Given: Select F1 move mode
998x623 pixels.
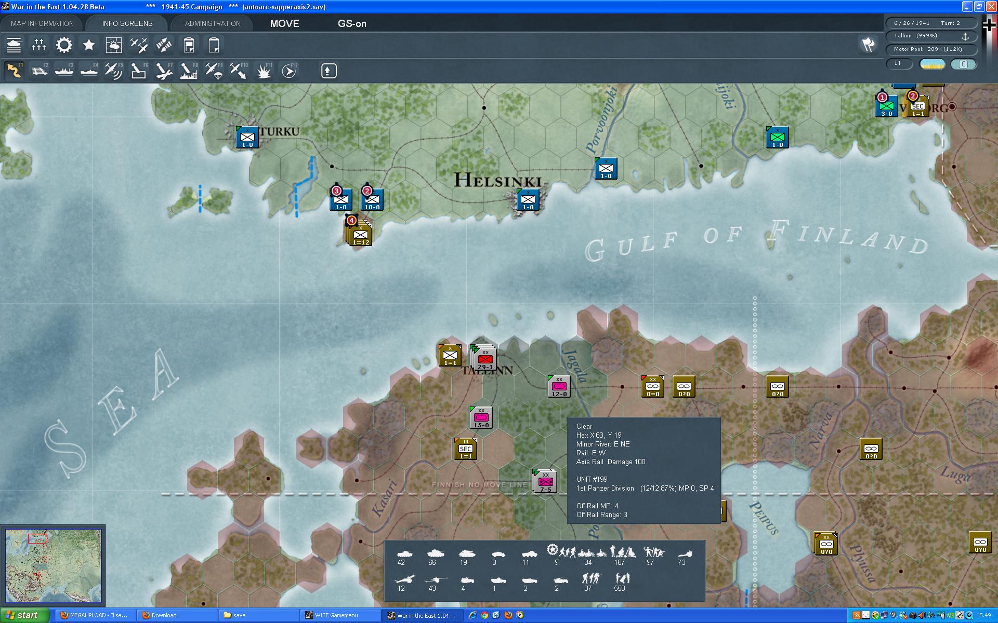Looking at the screenshot, I should click(14, 71).
